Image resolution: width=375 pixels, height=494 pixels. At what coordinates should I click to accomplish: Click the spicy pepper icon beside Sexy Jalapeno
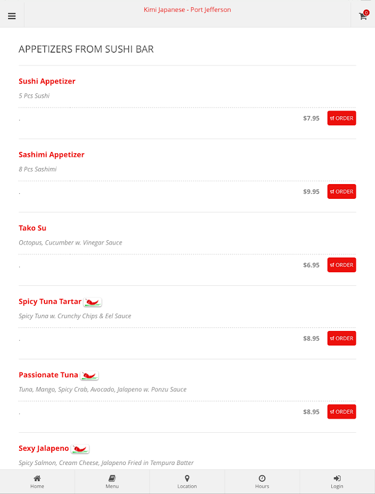click(80, 449)
